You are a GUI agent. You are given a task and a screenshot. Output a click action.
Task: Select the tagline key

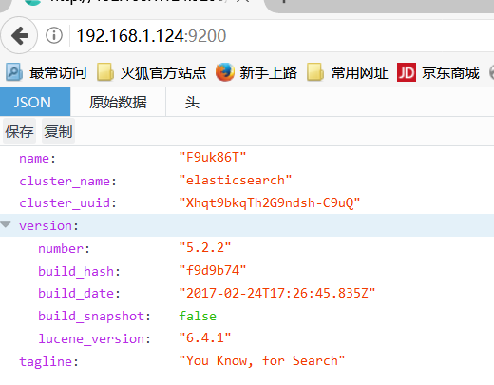point(48,361)
